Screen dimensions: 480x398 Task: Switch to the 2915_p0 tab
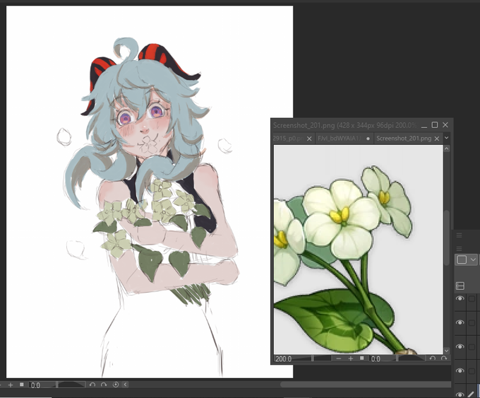(x=288, y=139)
